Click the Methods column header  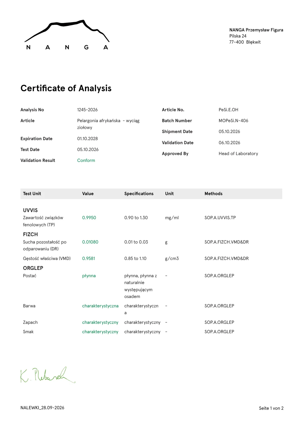coord(214,194)
